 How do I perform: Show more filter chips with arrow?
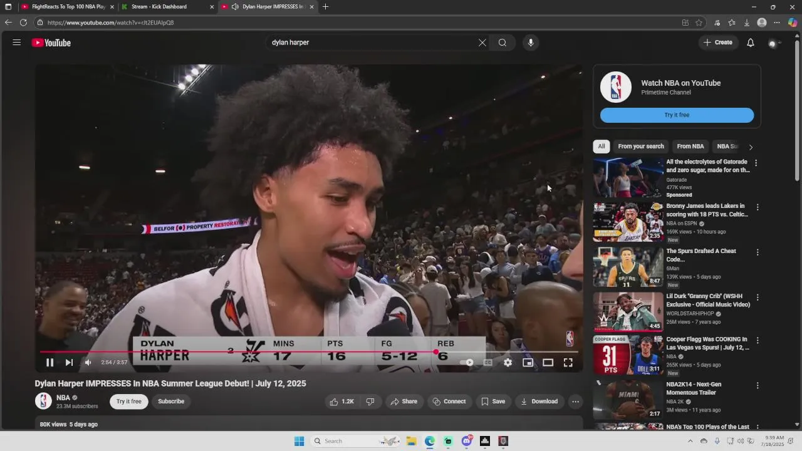751,147
